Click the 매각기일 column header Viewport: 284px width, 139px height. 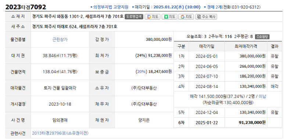[x=206, y=46]
